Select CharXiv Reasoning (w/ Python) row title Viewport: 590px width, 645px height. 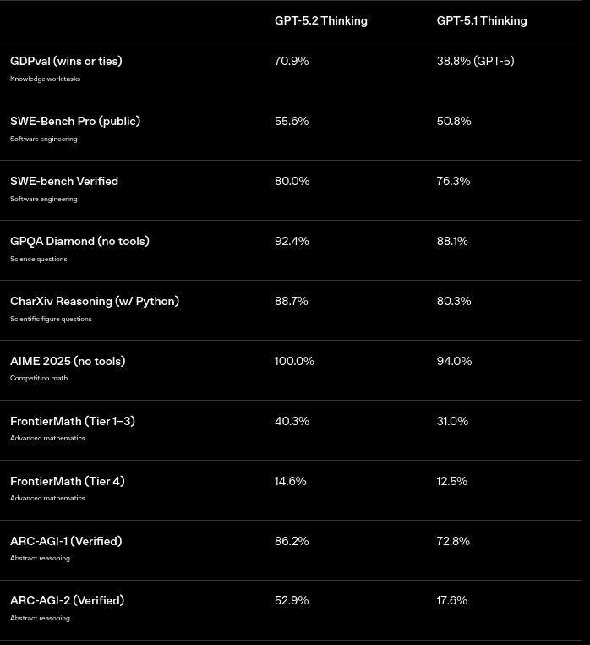tap(95, 302)
